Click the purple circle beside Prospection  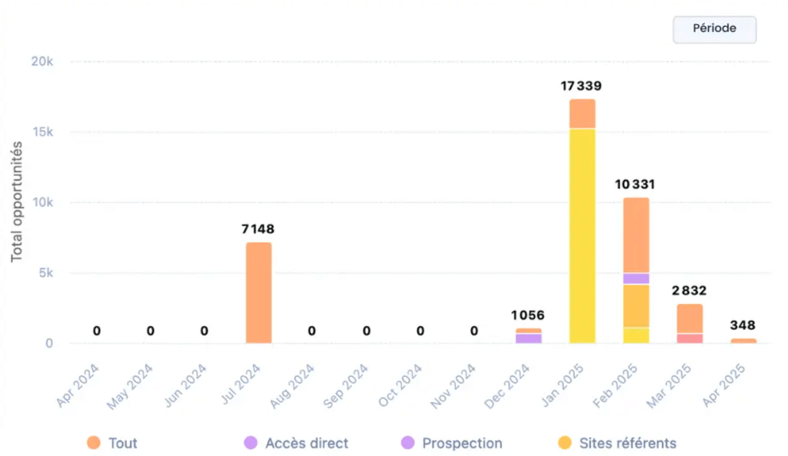click(x=408, y=442)
